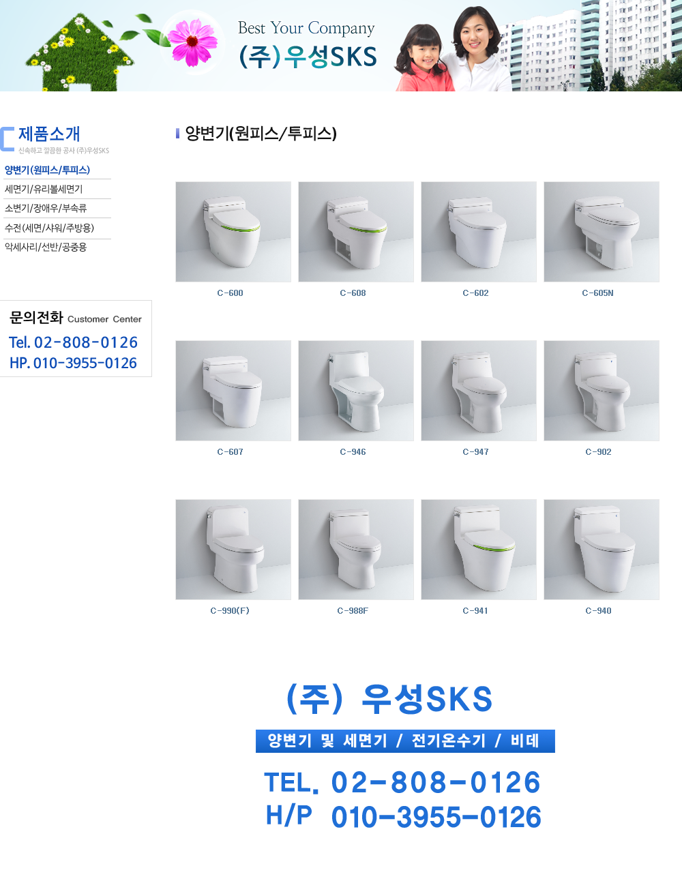682x896 pixels.
Task: Select the C-902 product thumbnail
Action: pos(602,391)
